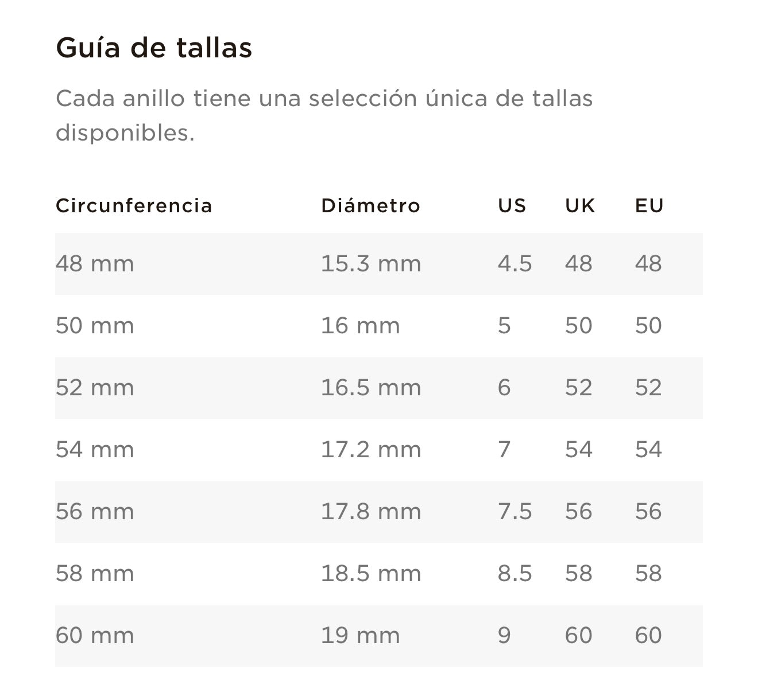Click the US size 8.5 value
The image size is (758, 685).
[x=515, y=574]
